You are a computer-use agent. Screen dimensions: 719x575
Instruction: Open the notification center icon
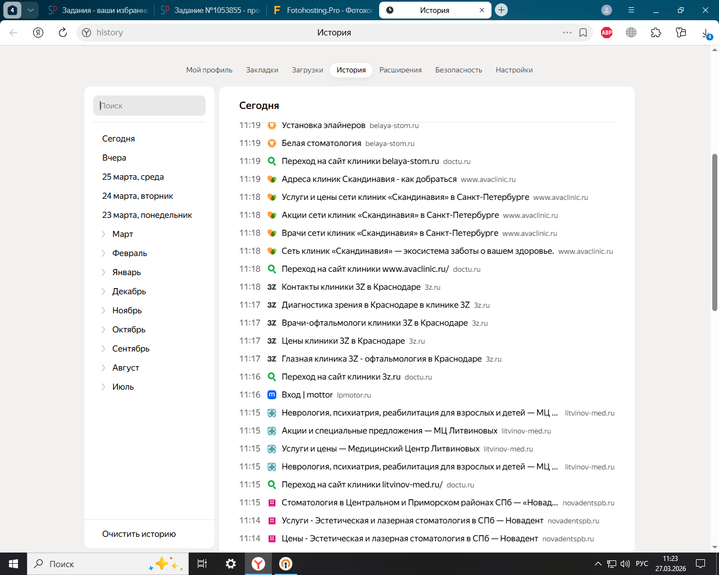(x=700, y=564)
